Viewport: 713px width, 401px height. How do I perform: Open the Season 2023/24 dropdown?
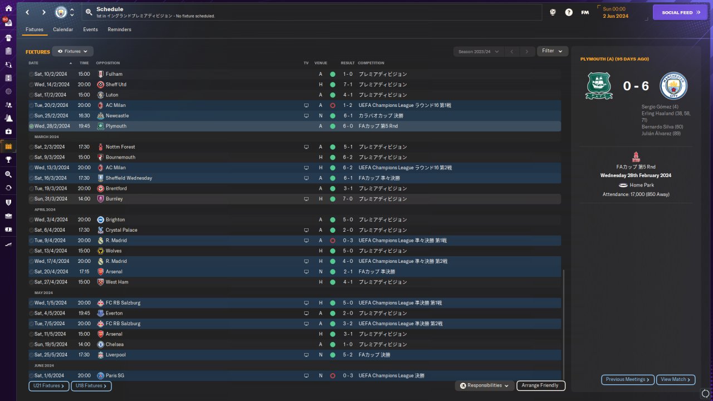(478, 51)
